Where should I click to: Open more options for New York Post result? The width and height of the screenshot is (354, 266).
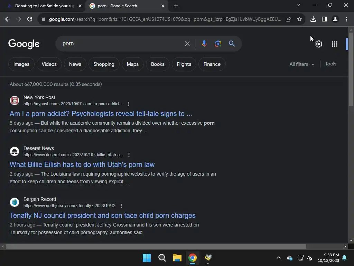click(x=129, y=104)
